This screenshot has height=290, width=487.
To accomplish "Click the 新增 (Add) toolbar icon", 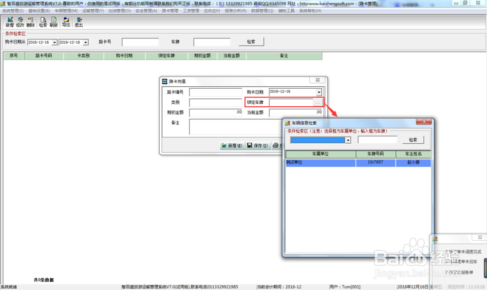I will [10, 22].
